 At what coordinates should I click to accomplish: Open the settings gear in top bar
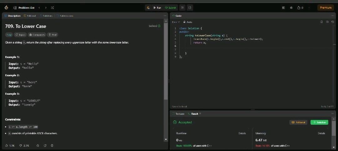291,8
